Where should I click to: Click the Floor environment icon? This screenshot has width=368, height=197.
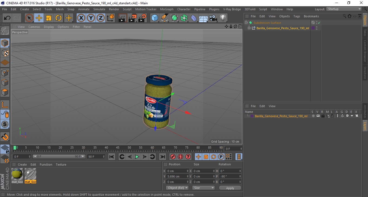[x=203, y=18]
